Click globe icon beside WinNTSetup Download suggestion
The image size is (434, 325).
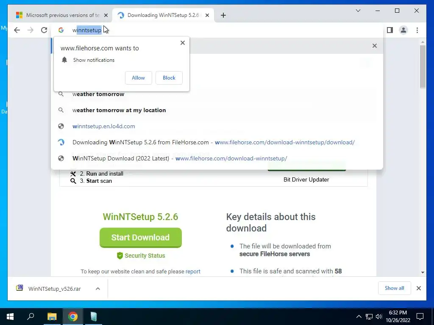pyautogui.click(x=61, y=158)
